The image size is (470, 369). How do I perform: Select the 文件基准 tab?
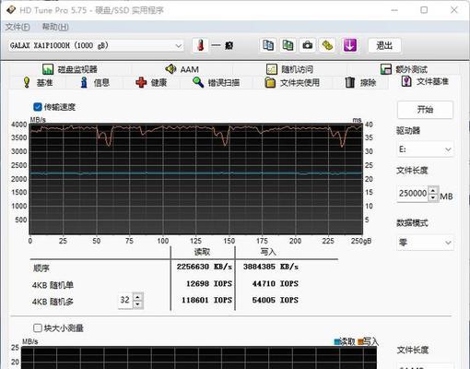[425, 81]
